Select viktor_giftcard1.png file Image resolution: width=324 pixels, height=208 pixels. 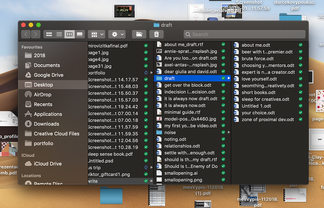coord(121,174)
